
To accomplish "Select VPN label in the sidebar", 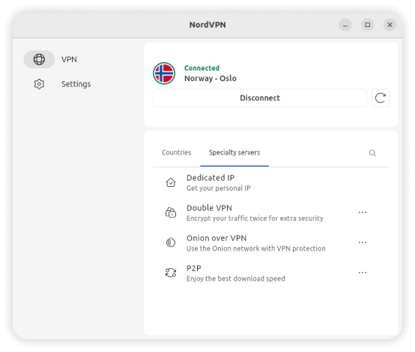I will coord(70,59).
